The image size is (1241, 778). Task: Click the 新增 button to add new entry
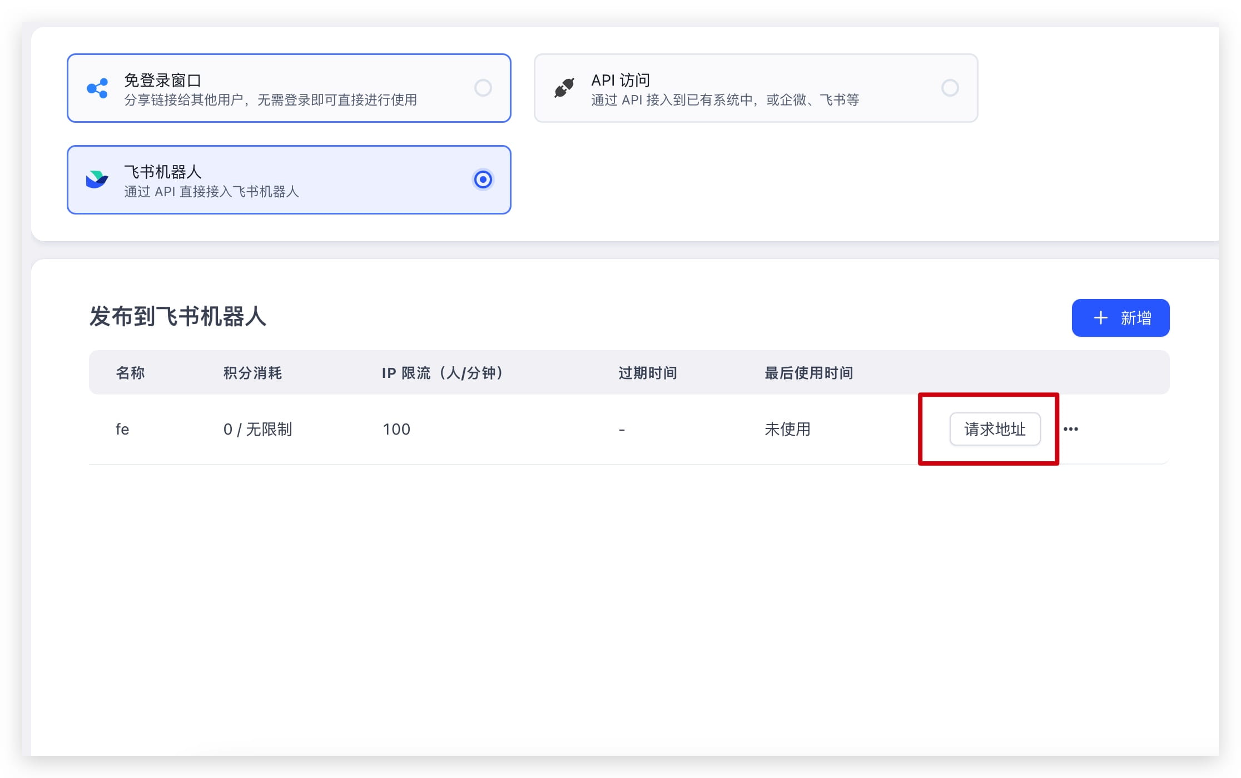click(x=1120, y=317)
